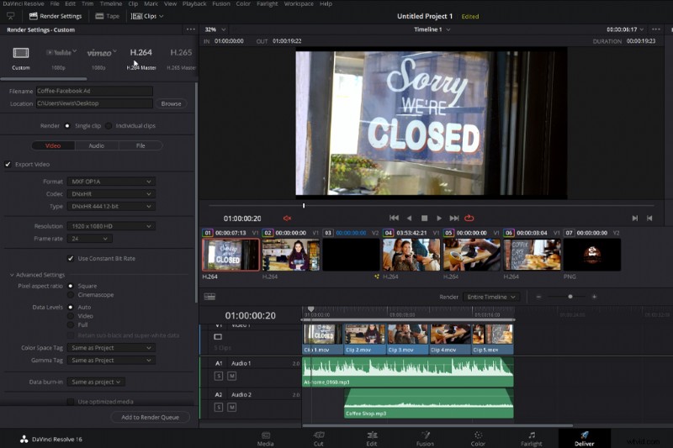The width and height of the screenshot is (673, 448).
Task: Open the Color page
Action: [x=478, y=439]
